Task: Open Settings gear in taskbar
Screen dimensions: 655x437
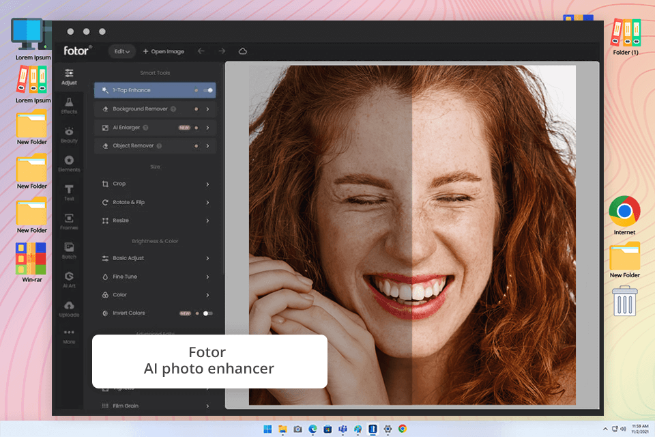Action: click(388, 429)
